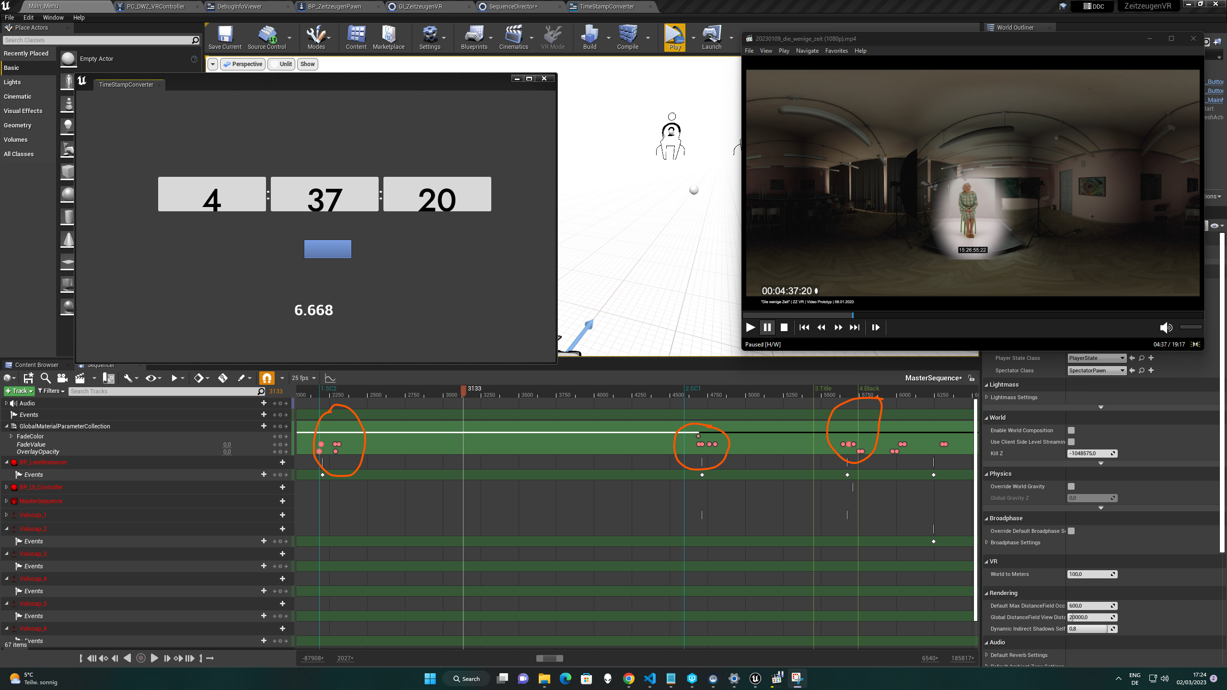Open editor Settings in the toolbar
1227x690 pixels.
(429, 37)
